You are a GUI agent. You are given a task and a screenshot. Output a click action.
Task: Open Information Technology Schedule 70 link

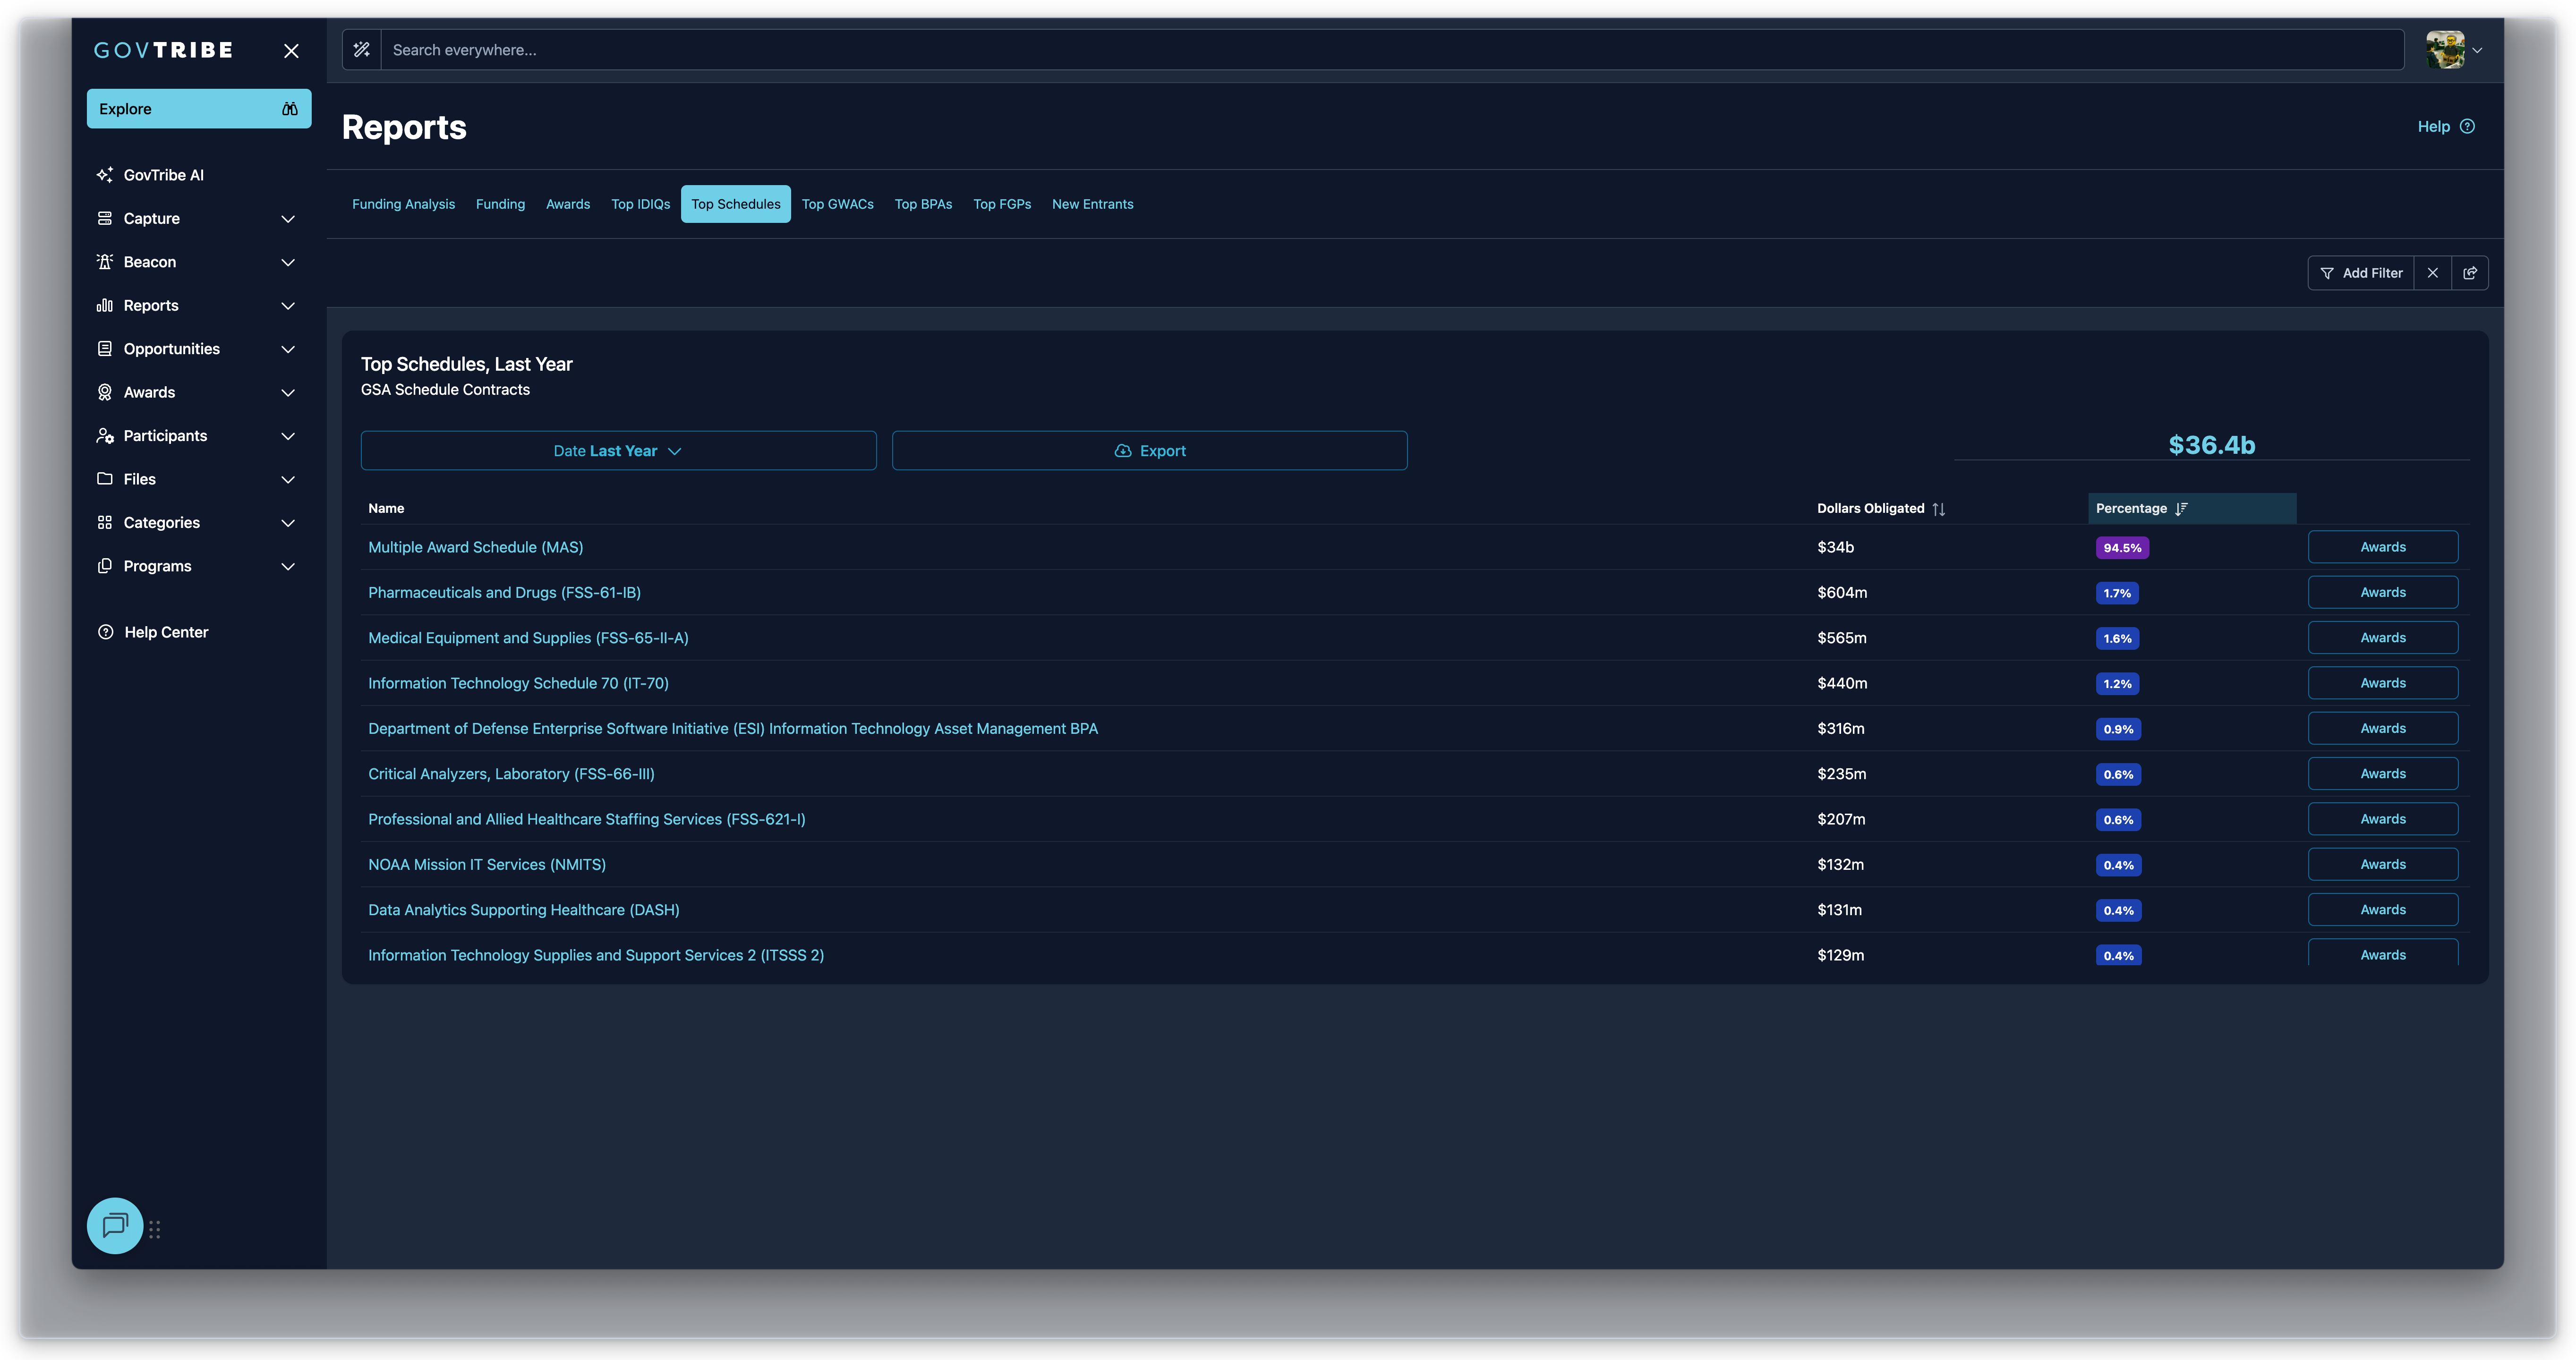click(x=519, y=683)
